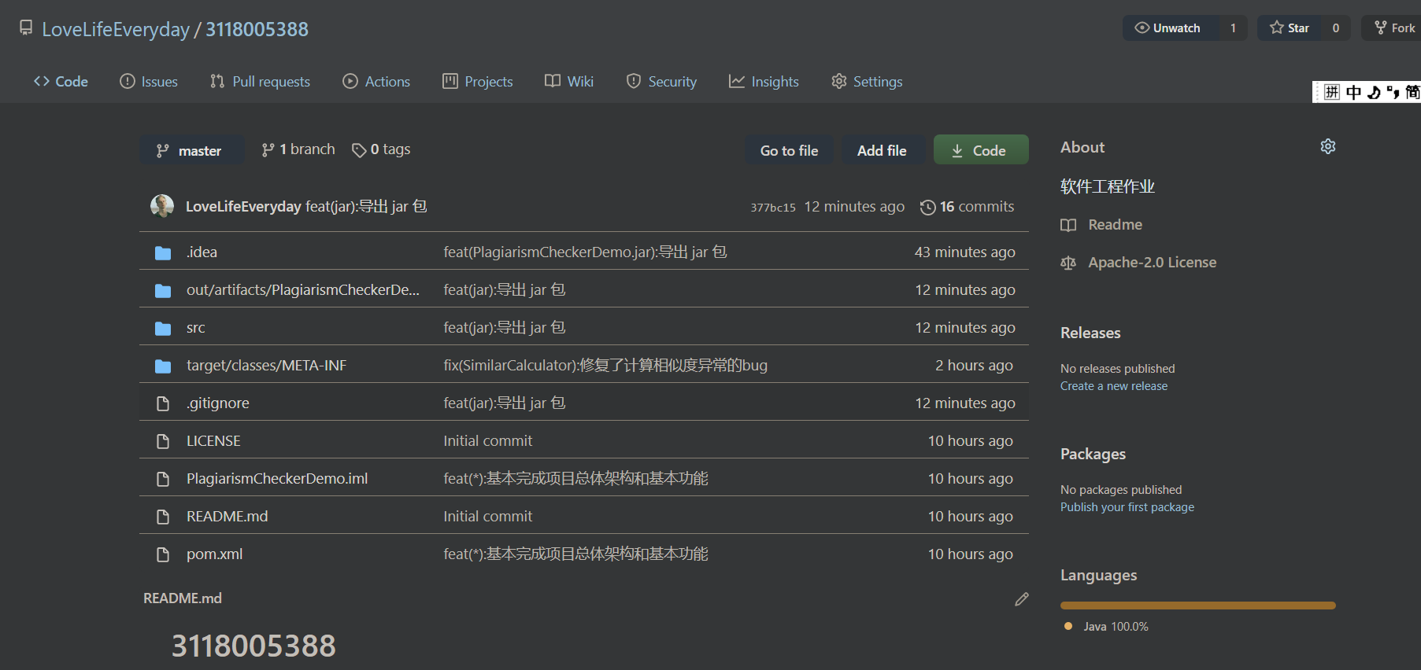Screen dimensions: 1421x670
Task: Open the Add file dropdown
Action: (x=882, y=150)
